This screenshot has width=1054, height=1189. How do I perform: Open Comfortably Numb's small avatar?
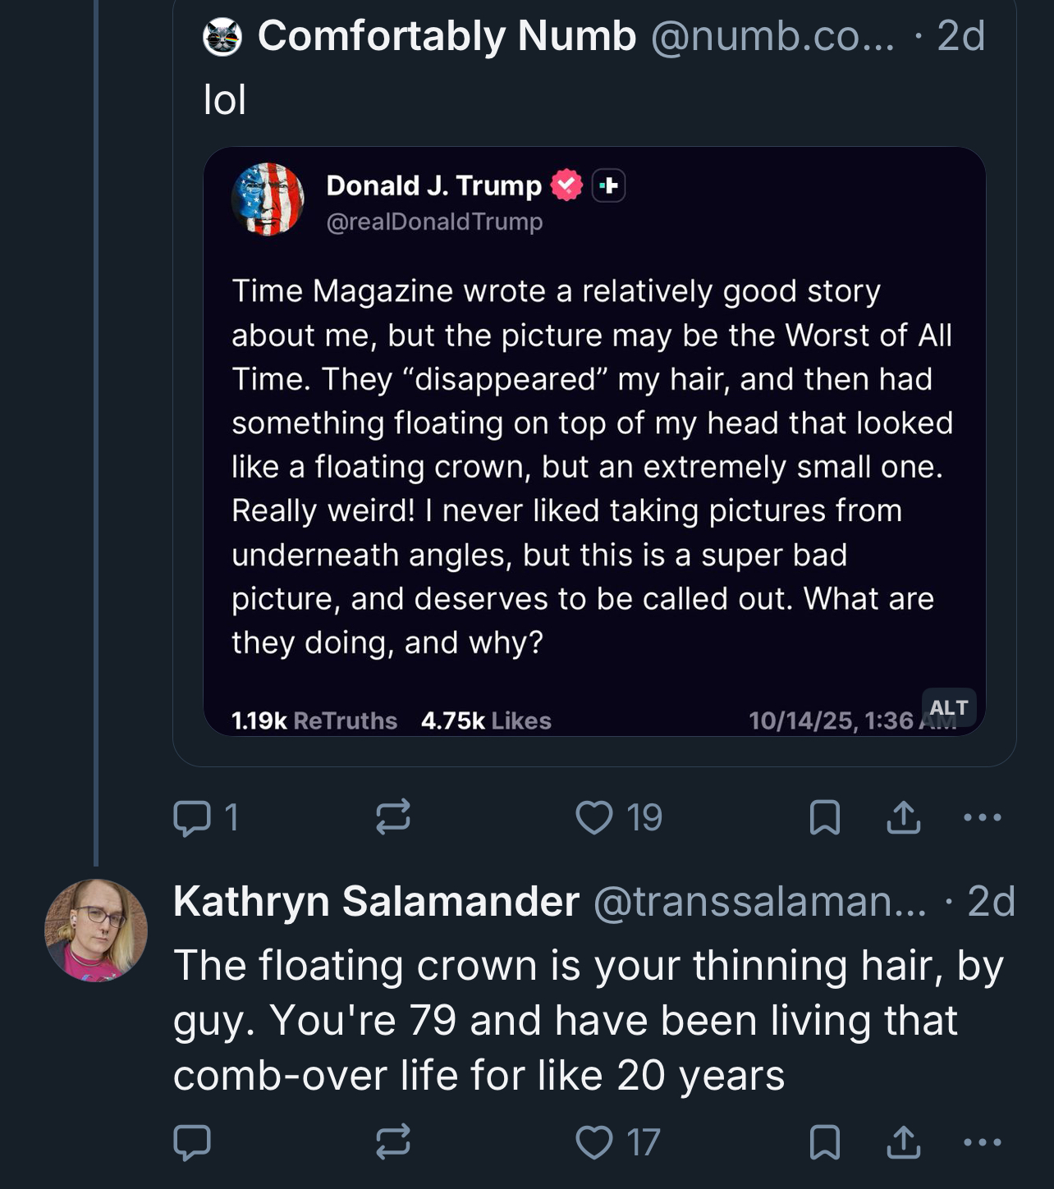(x=222, y=37)
